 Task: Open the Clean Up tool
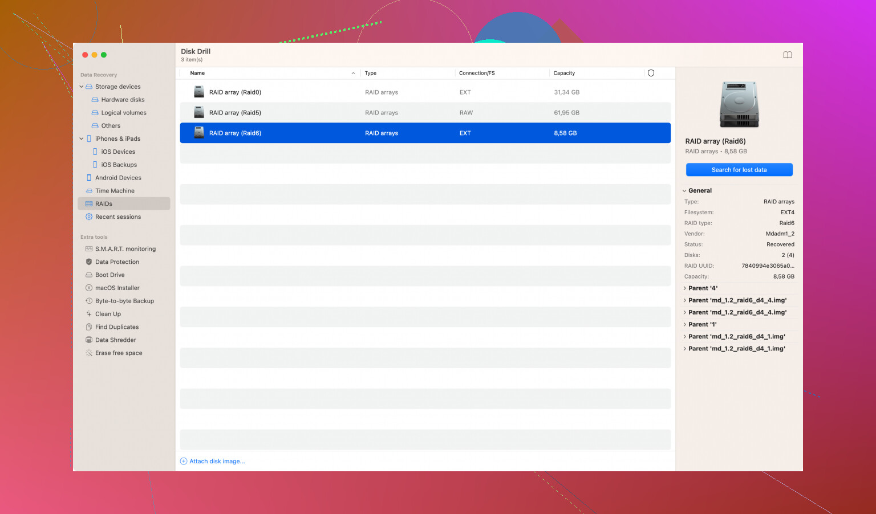point(108,314)
